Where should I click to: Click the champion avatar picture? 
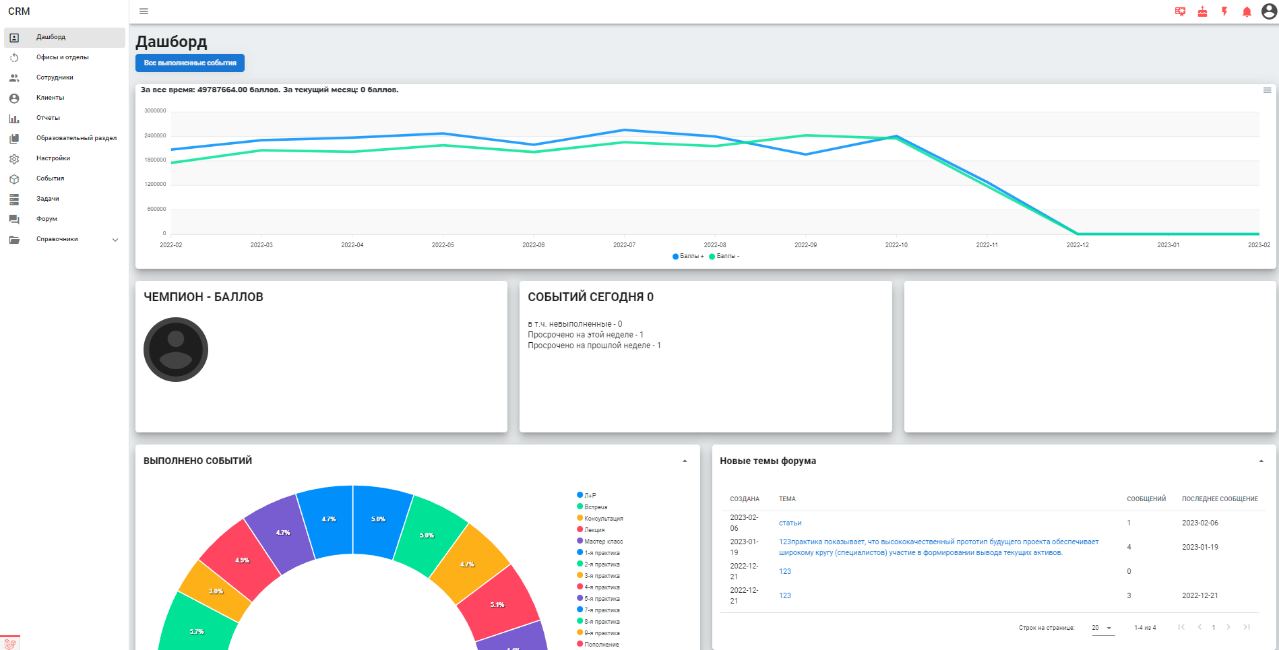coord(176,350)
